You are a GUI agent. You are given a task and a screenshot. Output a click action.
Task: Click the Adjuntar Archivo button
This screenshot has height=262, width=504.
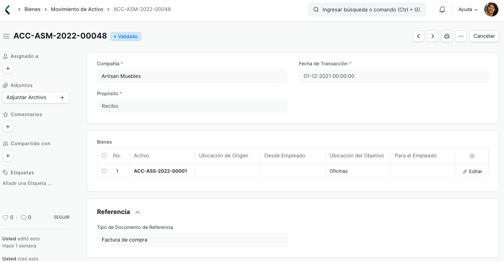(x=36, y=98)
